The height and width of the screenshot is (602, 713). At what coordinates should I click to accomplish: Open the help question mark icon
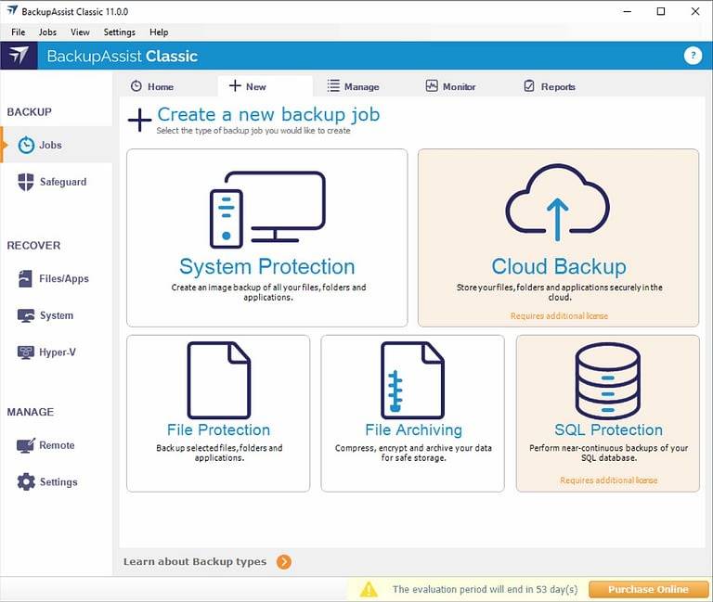pos(693,56)
